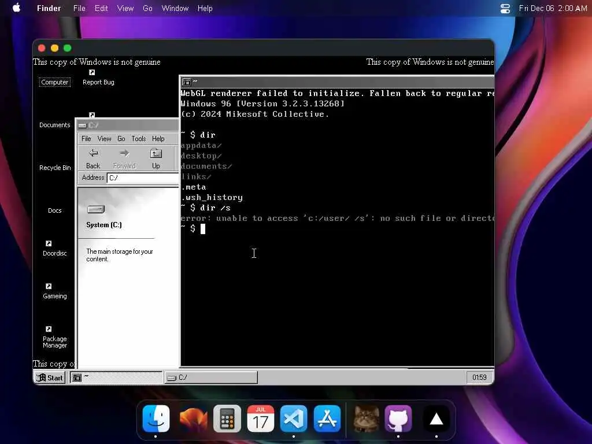592x444 pixels.
Task: Open the black triangle app in the dock
Action: point(436,419)
